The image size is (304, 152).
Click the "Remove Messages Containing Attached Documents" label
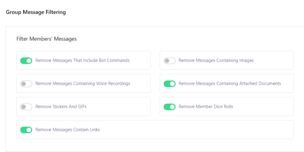(x=230, y=84)
